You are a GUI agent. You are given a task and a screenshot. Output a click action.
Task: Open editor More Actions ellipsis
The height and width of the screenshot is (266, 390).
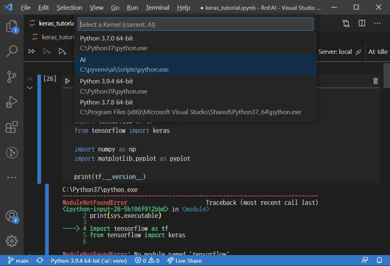click(x=377, y=23)
